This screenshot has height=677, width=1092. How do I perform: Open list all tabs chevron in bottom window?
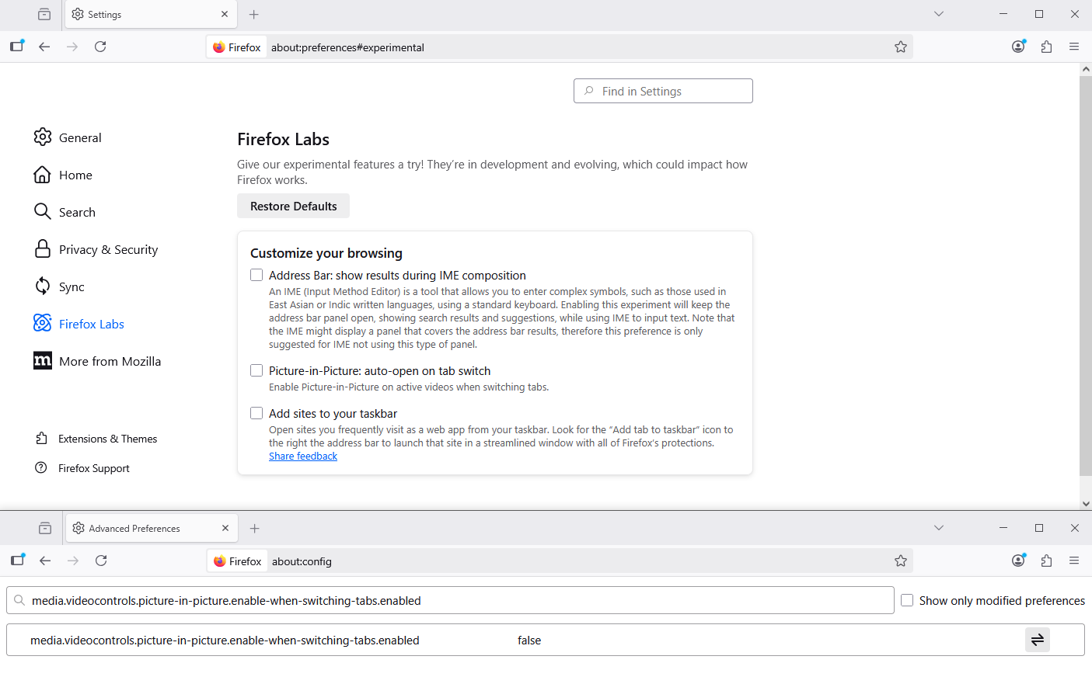(x=938, y=528)
